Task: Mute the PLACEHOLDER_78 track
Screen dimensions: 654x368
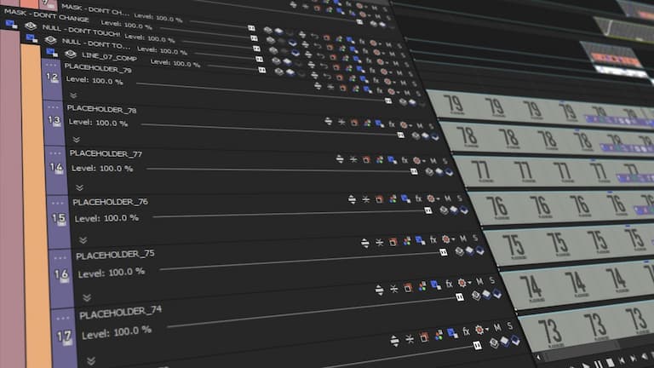Action: (x=420, y=125)
